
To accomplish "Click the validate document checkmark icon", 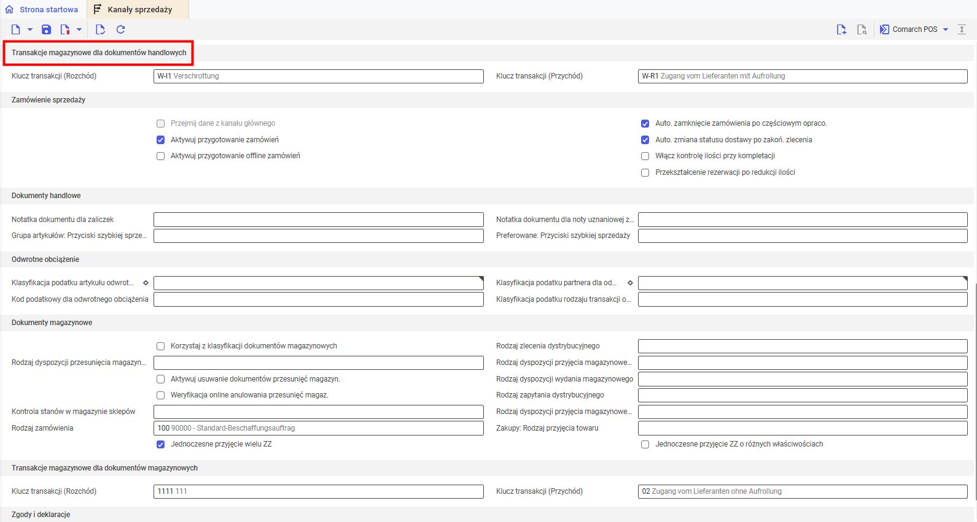I will pos(100,29).
